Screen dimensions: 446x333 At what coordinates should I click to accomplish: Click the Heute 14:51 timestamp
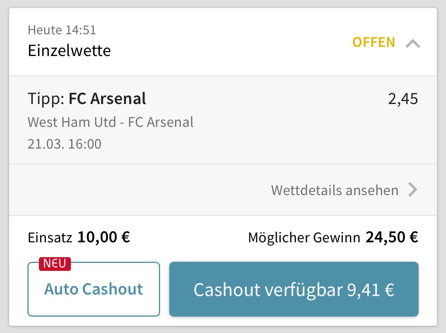pyautogui.click(x=62, y=30)
